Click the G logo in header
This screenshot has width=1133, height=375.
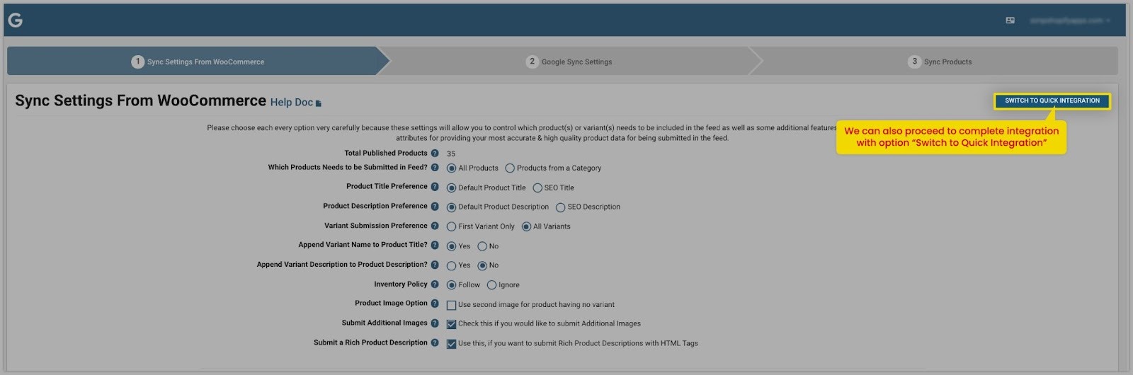click(15, 21)
